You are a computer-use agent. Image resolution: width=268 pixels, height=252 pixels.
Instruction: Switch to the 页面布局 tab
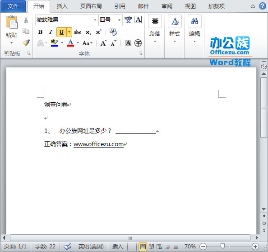click(x=91, y=6)
